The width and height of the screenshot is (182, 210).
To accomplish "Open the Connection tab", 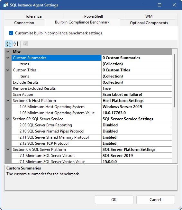I will click(x=24, y=23).
